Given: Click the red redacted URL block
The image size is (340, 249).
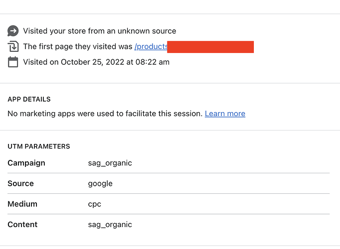Looking at the screenshot, I should click(210, 47).
